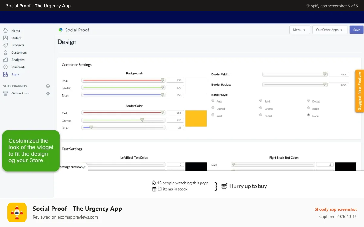This screenshot has width=364, height=227.
Task: Click the Orders inbox icon
Action: (5, 38)
